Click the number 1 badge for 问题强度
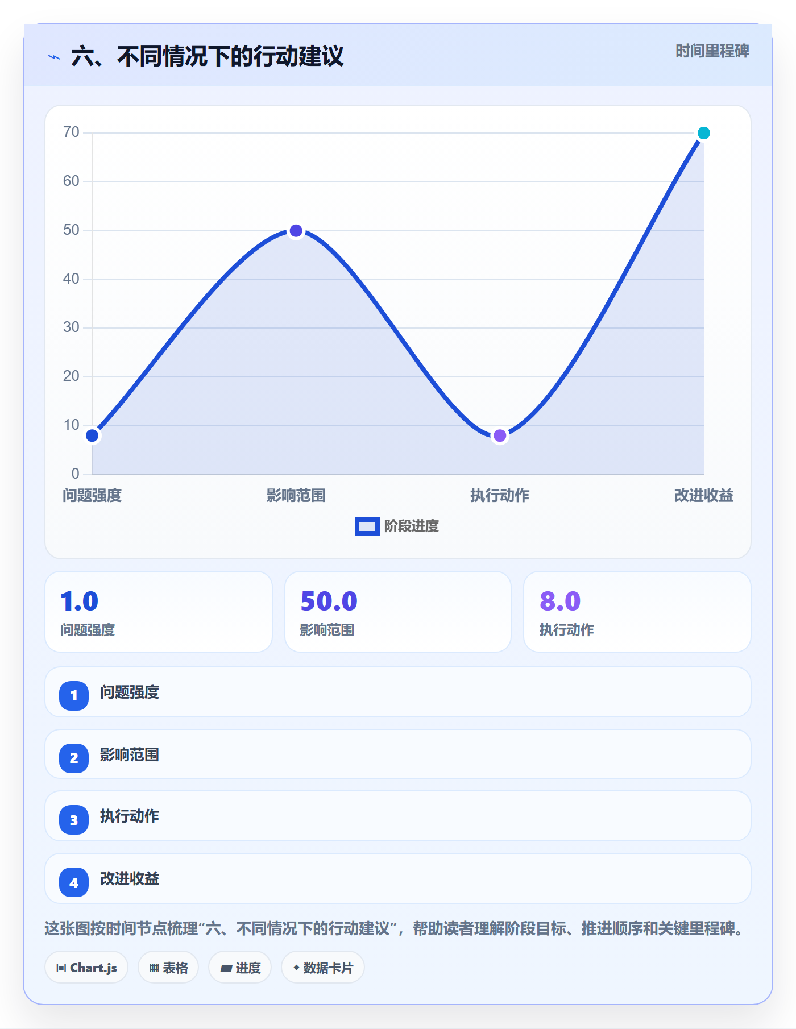 tap(74, 695)
